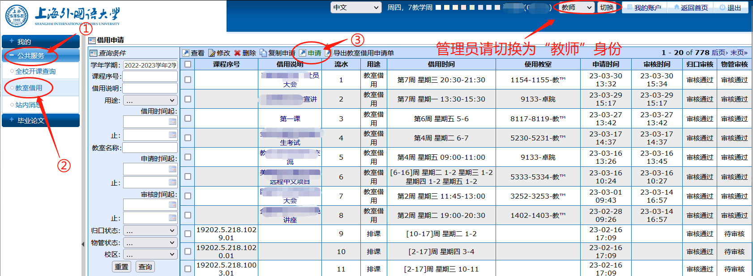
Task: Open calendar picker for 借用时间起 field
Action: pyautogui.click(x=172, y=122)
